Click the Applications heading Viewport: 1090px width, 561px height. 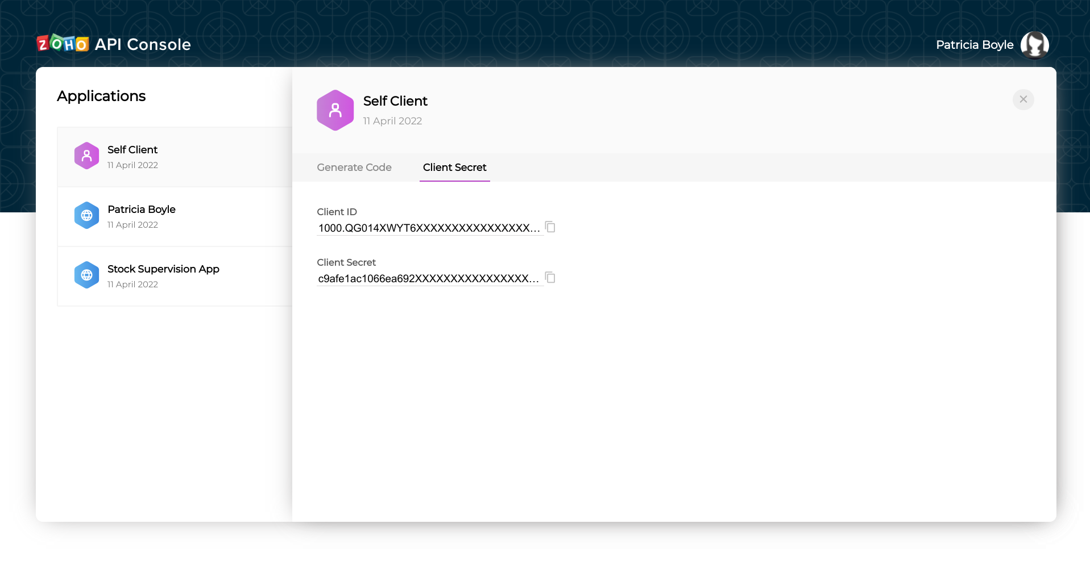tap(101, 96)
